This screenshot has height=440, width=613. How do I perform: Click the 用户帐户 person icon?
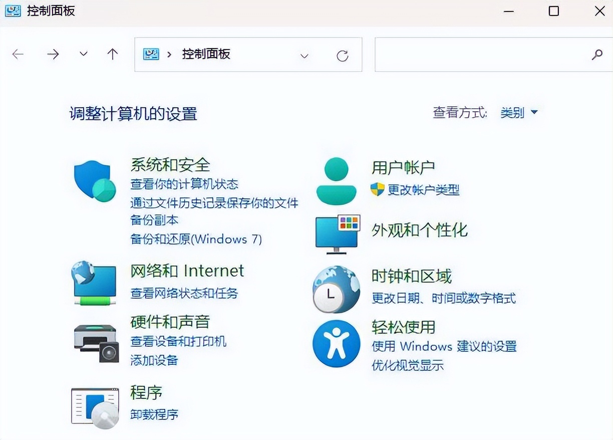click(336, 178)
